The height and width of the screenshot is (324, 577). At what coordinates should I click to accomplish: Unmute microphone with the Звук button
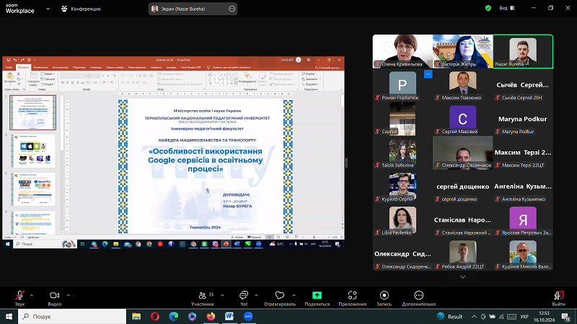click(x=19, y=298)
